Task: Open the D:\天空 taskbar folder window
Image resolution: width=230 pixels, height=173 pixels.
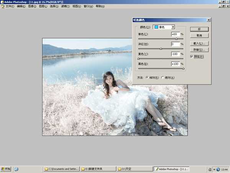Action: (x=134, y=169)
